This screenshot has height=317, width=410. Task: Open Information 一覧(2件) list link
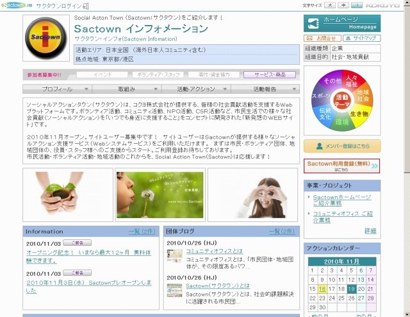[x=142, y=232]
